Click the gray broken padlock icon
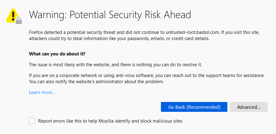Viewport: 276px width, 134px height. [x=19, y=20]
